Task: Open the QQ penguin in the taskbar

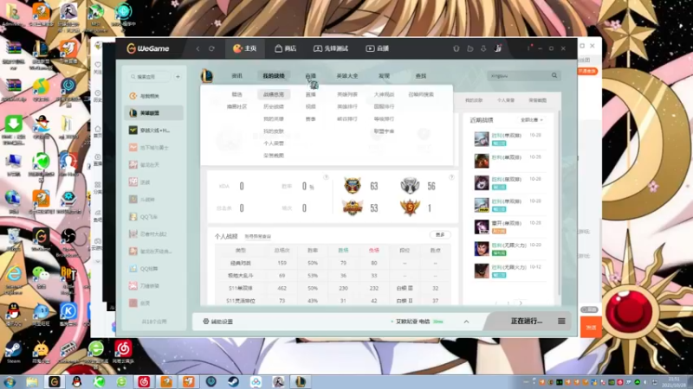Action: [76, 382]
